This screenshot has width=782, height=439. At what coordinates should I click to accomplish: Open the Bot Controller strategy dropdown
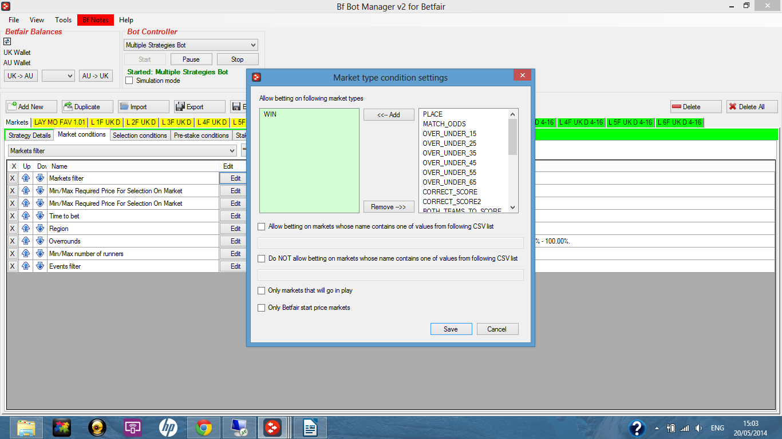191,45
